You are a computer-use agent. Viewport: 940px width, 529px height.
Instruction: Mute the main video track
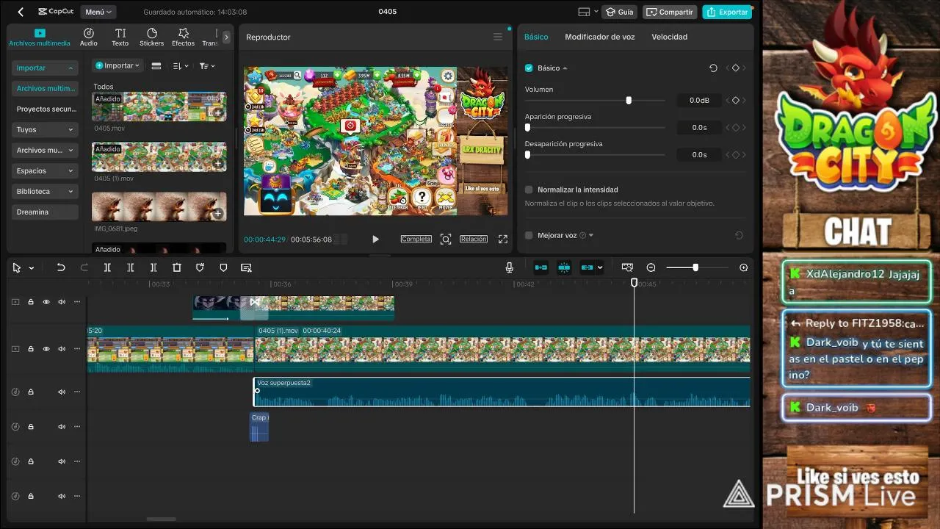tap(62, 349)
